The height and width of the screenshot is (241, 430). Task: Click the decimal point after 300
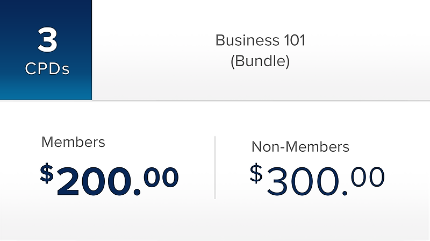tap(345, 193)
